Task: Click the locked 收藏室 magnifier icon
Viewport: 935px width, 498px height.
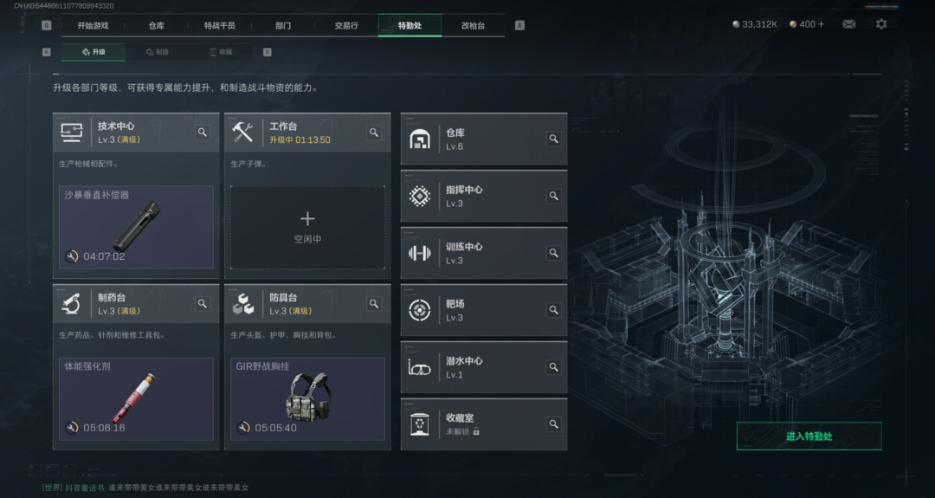Action: (554, 424)
